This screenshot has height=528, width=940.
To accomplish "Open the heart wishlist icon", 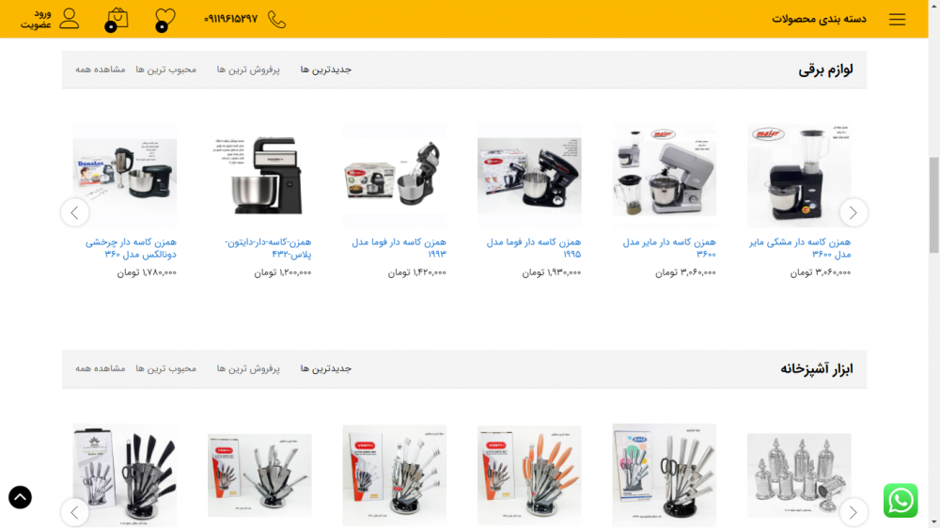I will [164, 19].
